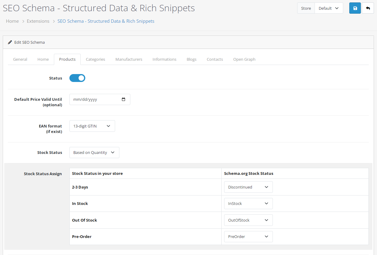377x255 pixels.
Task: Click the 'EAN format (if exist)' label
Action: [x=50, y=129]
